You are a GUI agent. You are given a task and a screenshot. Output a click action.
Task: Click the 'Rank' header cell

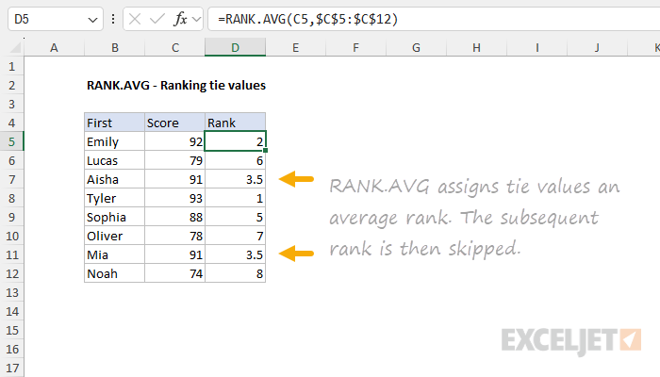click(x=236, y=123)
